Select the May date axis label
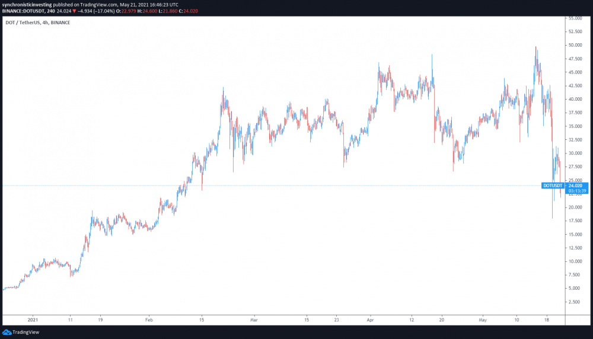The height and width of the screenshot is (339, 593). click(x=483, y=319)
